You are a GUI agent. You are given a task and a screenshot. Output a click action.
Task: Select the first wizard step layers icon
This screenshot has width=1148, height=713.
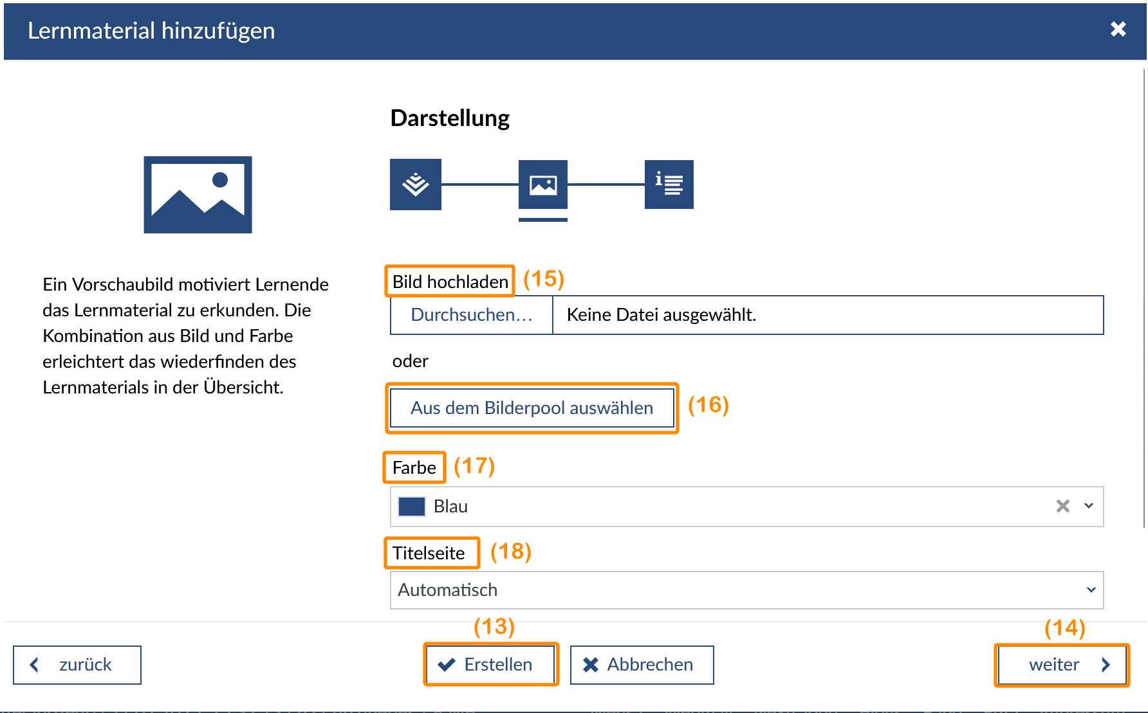pos(415,185)
